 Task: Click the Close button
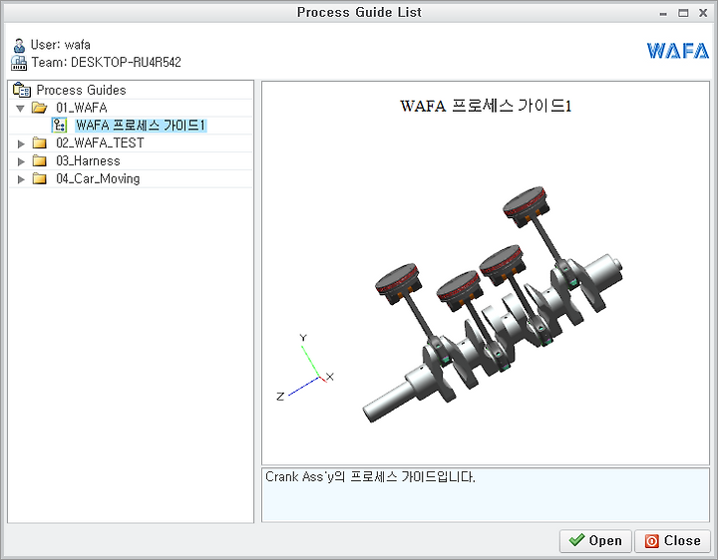pyautogui.click(x=673, y=541)
